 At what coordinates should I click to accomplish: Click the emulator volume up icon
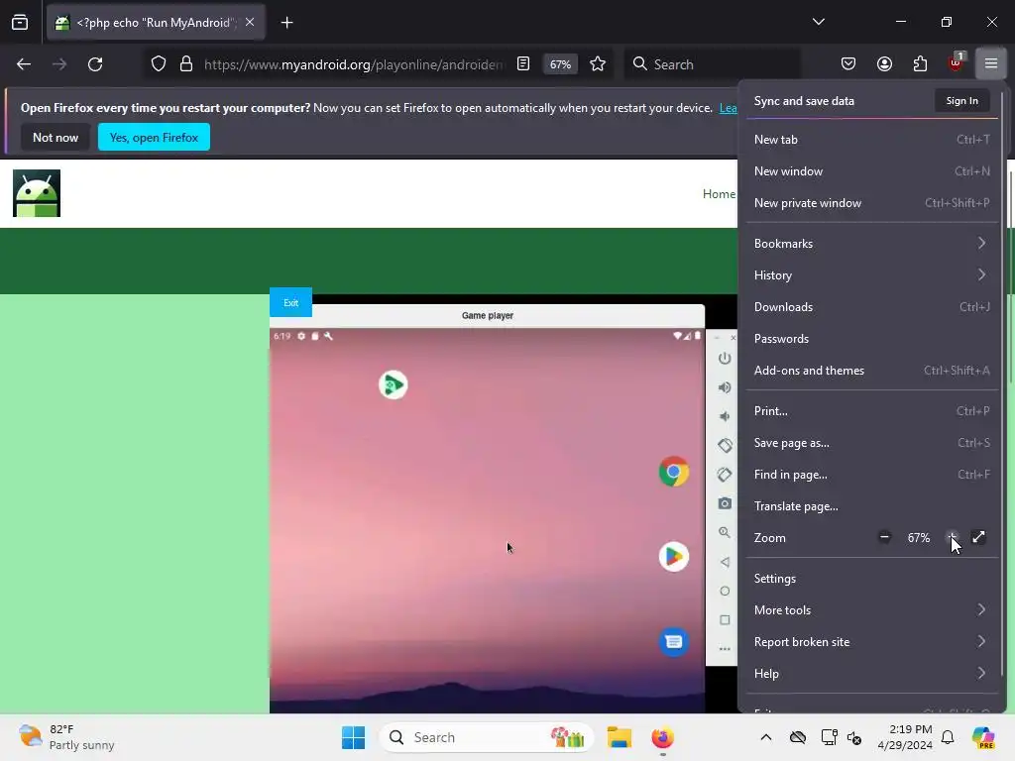point(725,387)
